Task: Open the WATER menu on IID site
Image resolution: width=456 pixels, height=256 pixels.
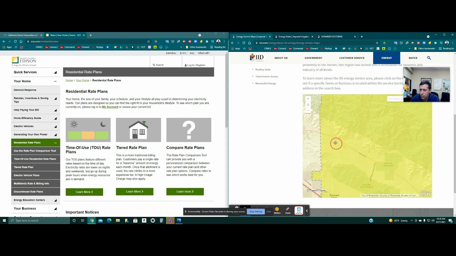Action: coord(413,58)
